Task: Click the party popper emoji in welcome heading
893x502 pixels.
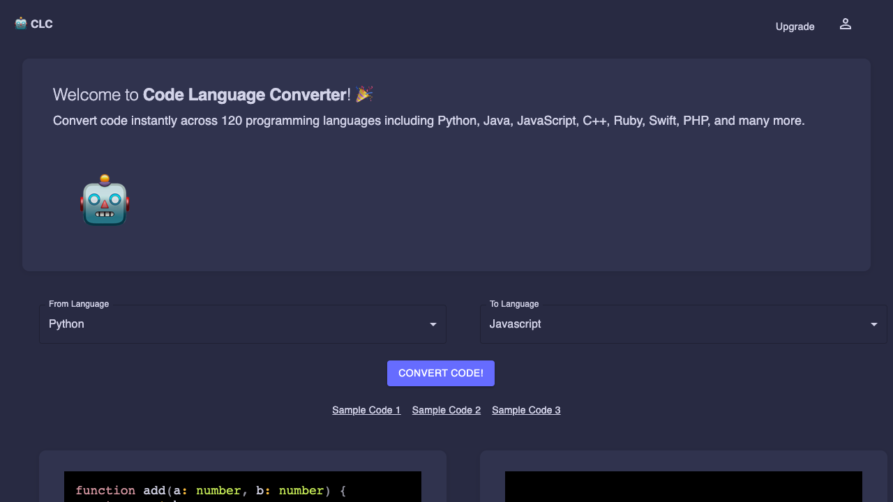Action: (x=363, y=94)
